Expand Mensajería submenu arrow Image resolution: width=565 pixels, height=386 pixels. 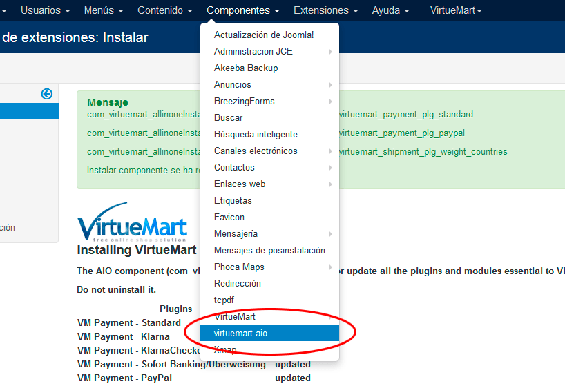coord(330,234)
